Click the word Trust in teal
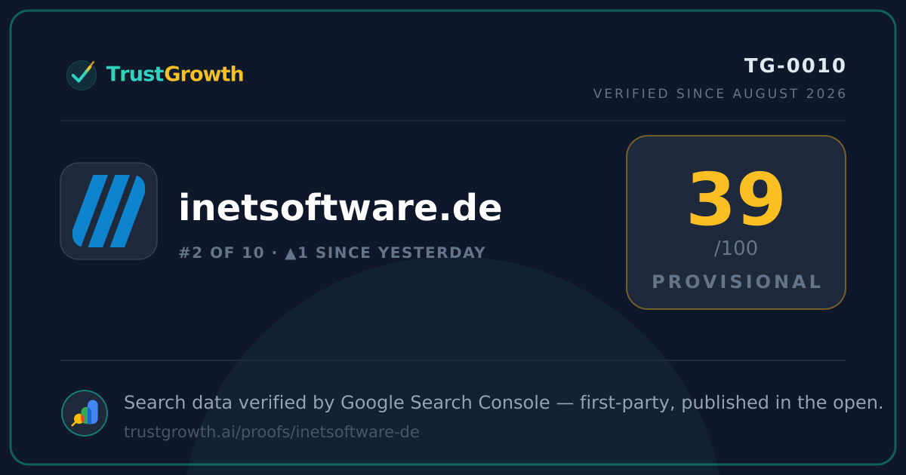Viewport: 906px width, 475px height. click(x=135, y=75)
